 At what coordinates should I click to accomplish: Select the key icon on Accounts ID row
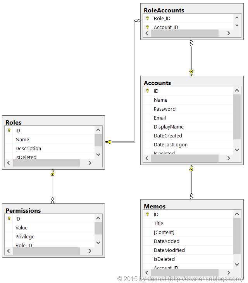click(147, 91)
